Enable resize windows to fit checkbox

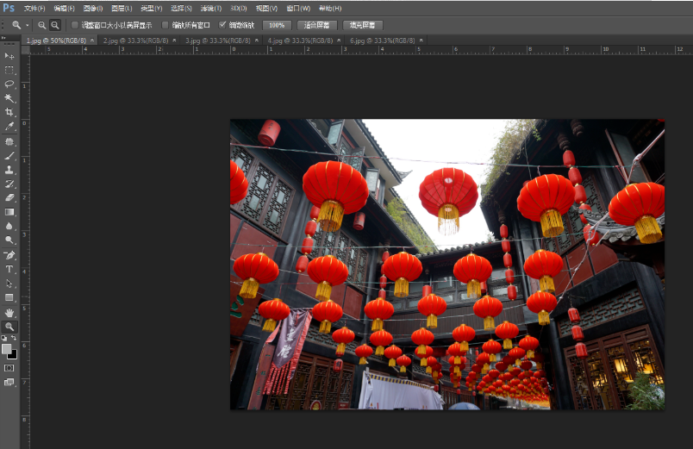(74, 25)
